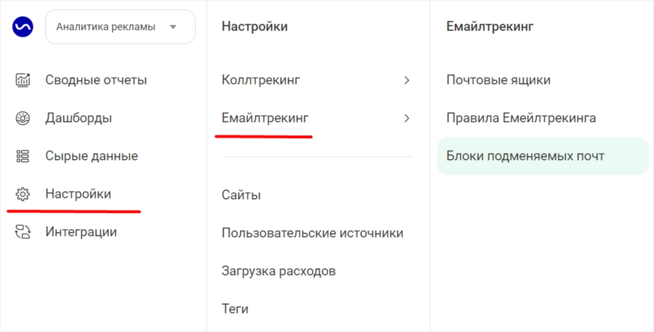Image resolution: width=654 pixels, height=332 pixels.
Task: Open the Почтовые ящики page
Action: point(498,80)
